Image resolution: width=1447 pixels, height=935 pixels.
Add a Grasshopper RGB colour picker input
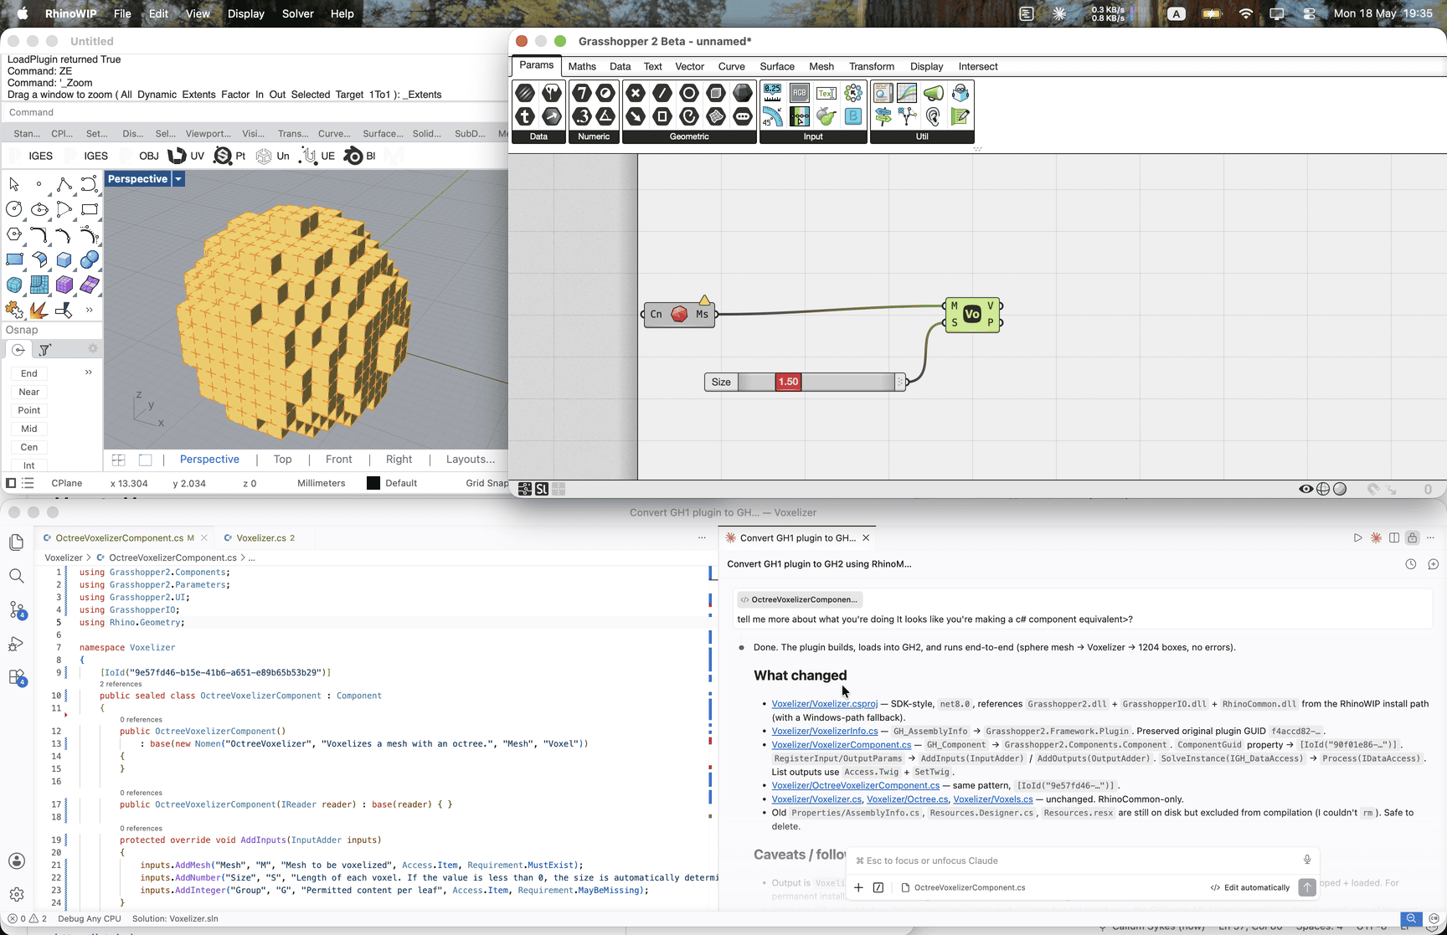[799, 93]
